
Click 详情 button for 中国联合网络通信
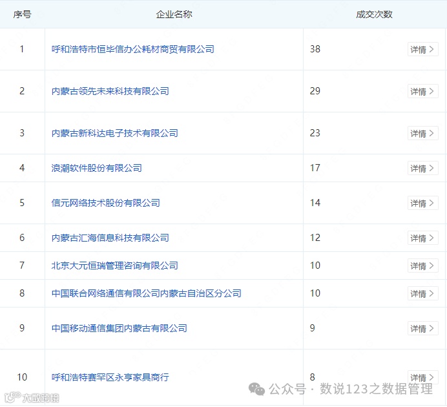pos(422,293)
